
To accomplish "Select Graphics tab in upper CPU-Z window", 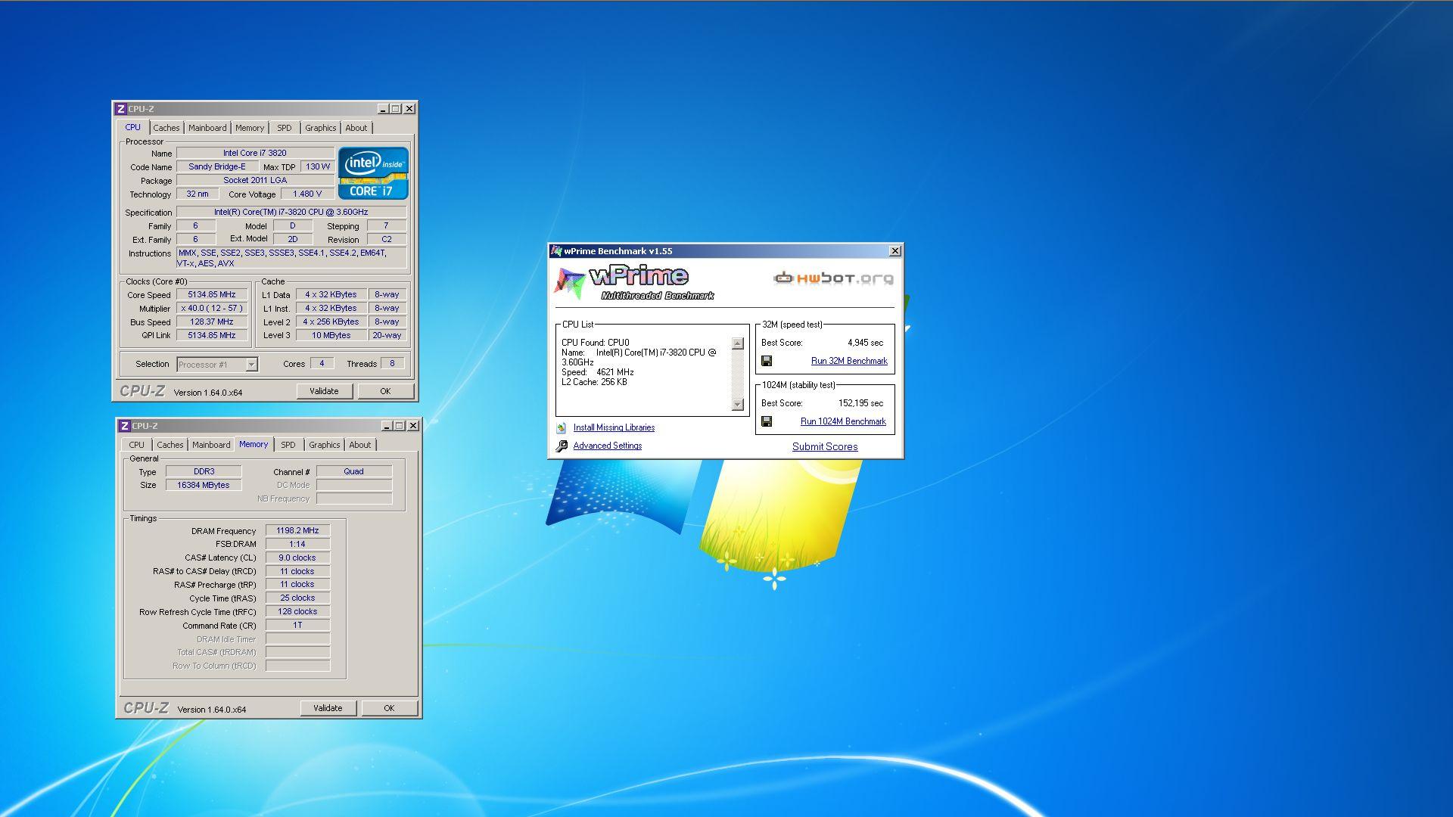I will pos(321,128).
